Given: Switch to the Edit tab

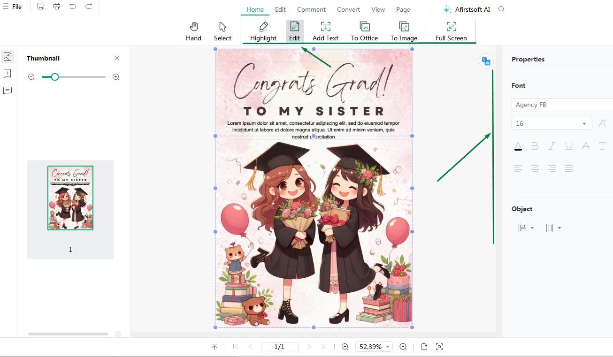Looking at the screenshot, I should tap(280, 9).
